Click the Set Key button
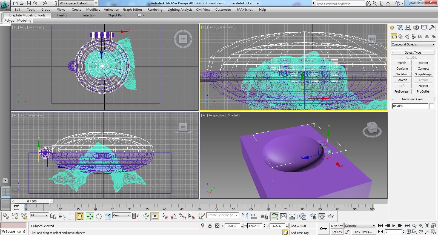The width and height of the screenshot is (438, 235). [337, 232]
